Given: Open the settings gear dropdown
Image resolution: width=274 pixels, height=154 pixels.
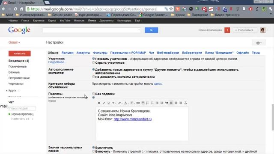Looking at the screenshot, I should point(259,43).
